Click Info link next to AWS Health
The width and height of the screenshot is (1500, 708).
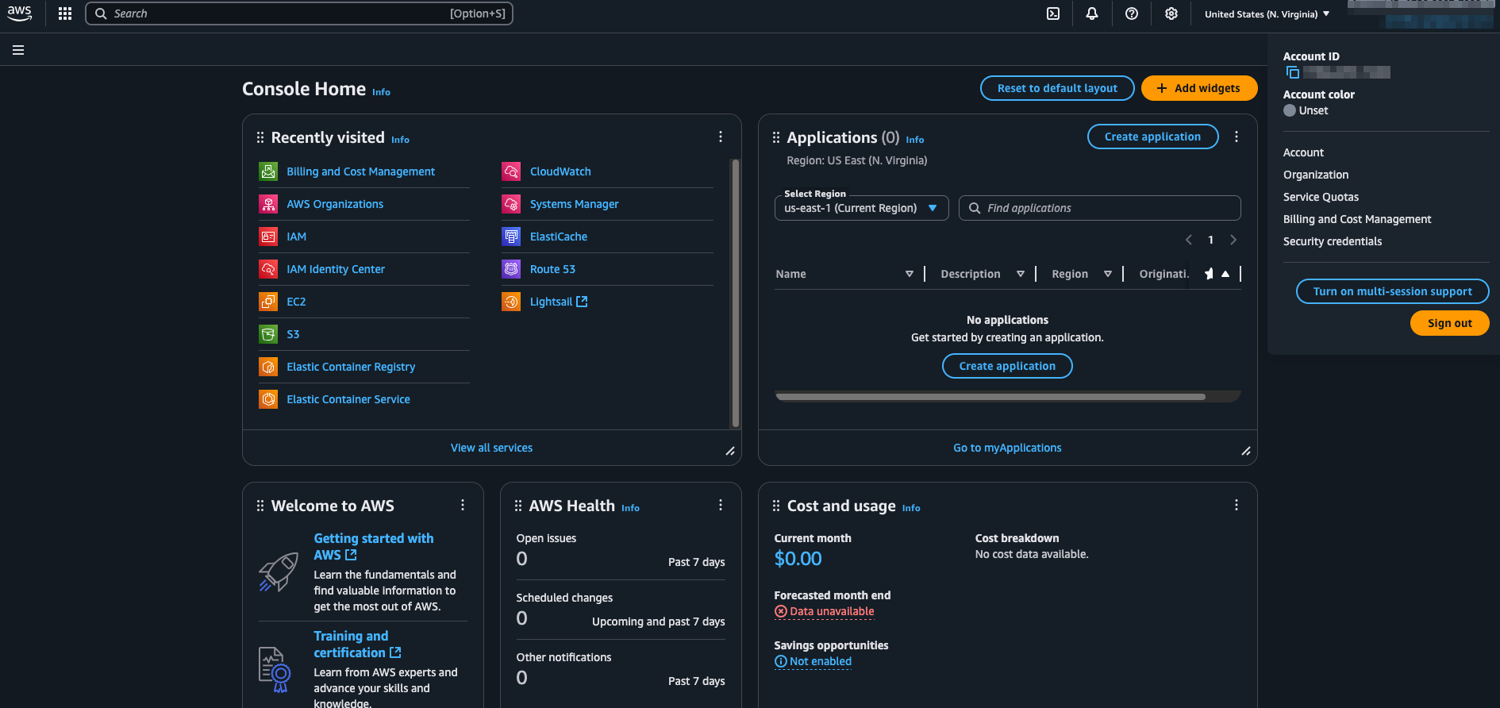(630, 508)
